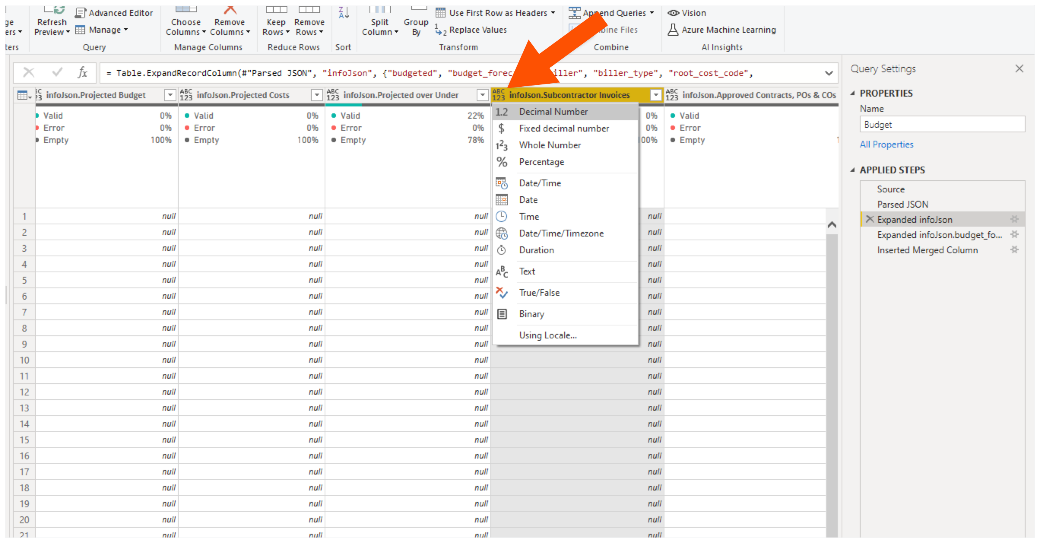Open filter dropdown for Projected Budget column
The width and height of the screenshot is (1040, 543).
tap(170, 95)
